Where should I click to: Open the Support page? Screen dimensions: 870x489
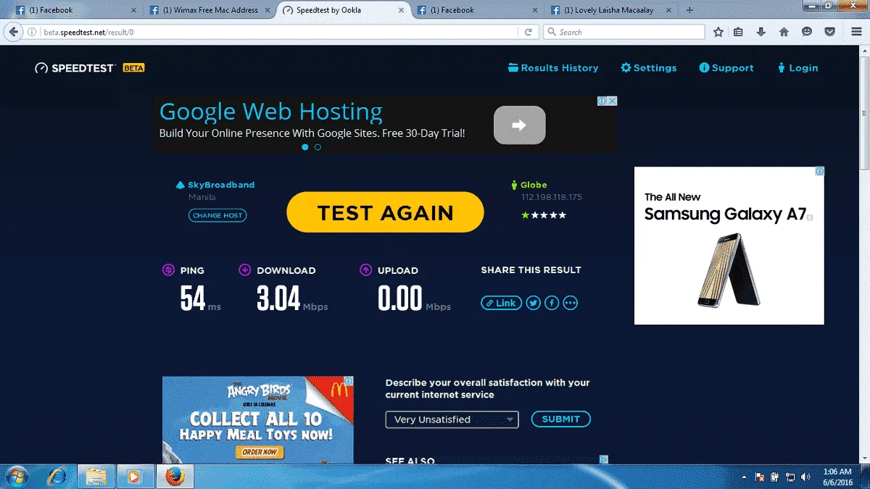(x=726, y=68)
